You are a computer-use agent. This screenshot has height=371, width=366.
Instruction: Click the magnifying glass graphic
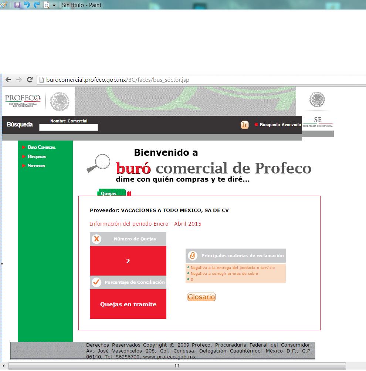pyautogui.click(x=99, y=163)
